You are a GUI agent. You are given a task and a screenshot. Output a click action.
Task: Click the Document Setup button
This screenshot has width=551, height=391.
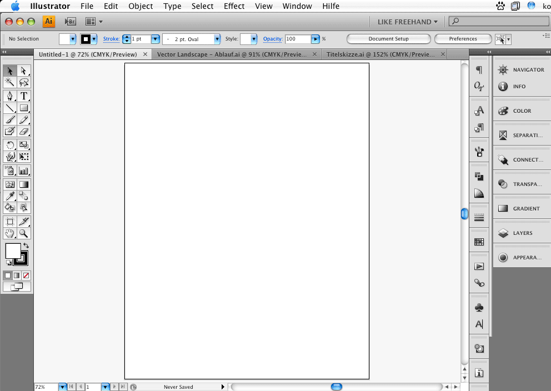tap(388, 39)
